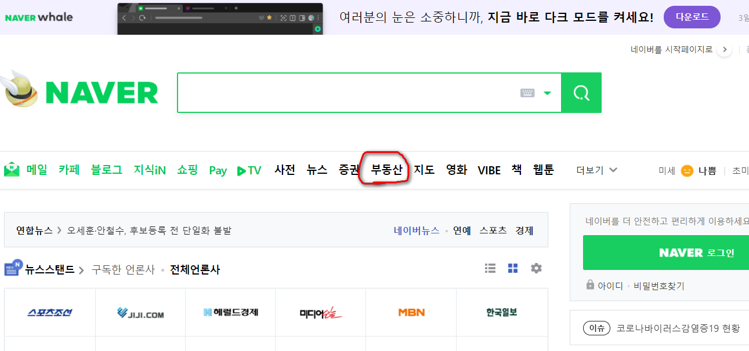Image resolution: width=749 pixels, height=351 pixels.
Task: Open the 영화 menu item
Action: pos(457,170)
